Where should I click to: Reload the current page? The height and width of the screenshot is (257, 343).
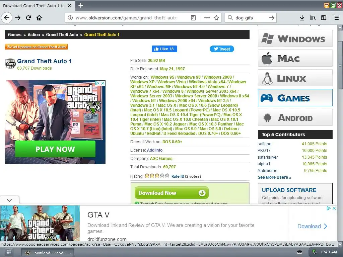[x=29, y=18]
